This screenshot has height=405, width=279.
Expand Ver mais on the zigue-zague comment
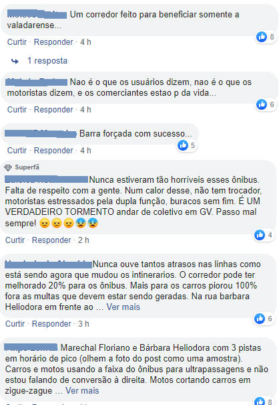click(x=82, y=391)
